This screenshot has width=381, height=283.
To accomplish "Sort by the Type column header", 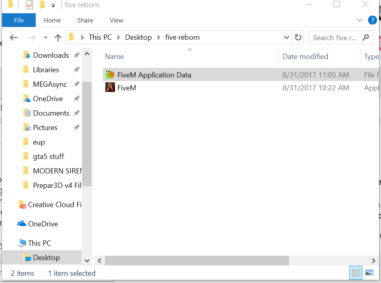I will [x=371, y=57].
